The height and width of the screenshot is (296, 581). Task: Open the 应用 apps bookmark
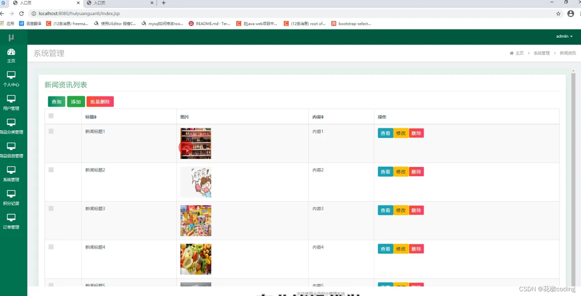pyautogui.click(x=7, y=24)
